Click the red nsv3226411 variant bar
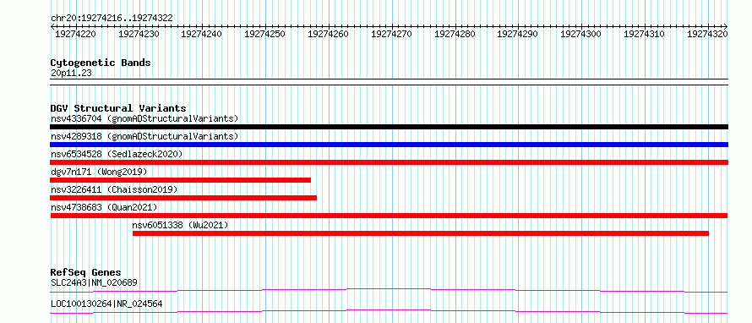Screen dimensions: 752x323 point(183,198)
